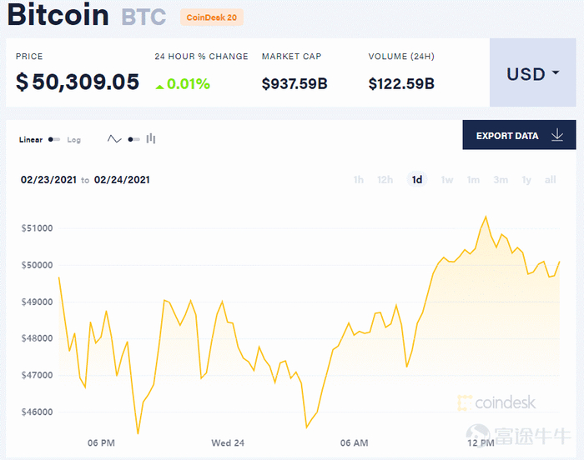Open the USD currency dropdown

(x=532, y=73)
